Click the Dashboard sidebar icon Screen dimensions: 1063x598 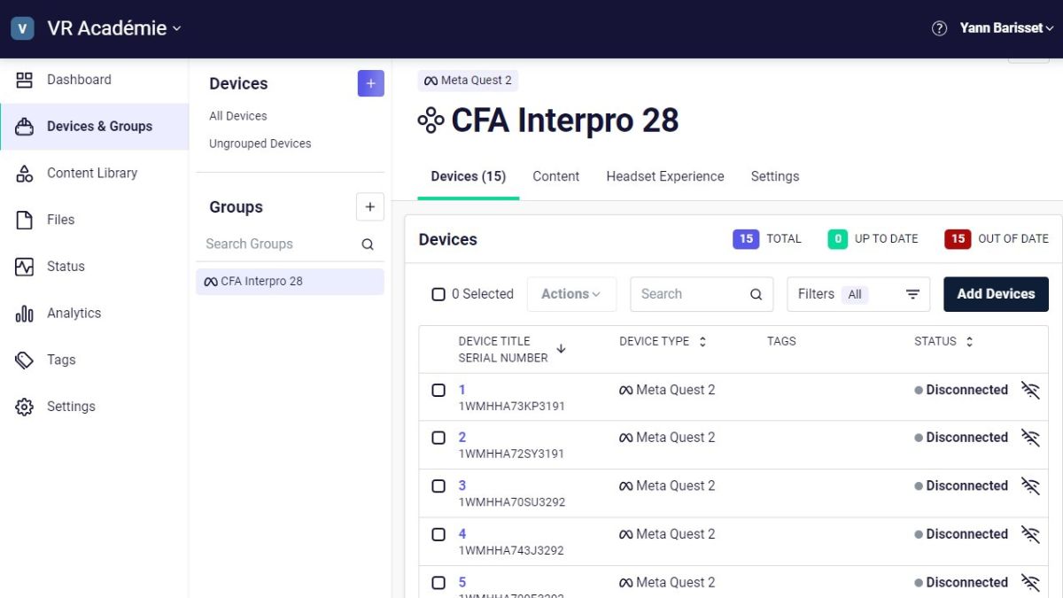(25, 80)
